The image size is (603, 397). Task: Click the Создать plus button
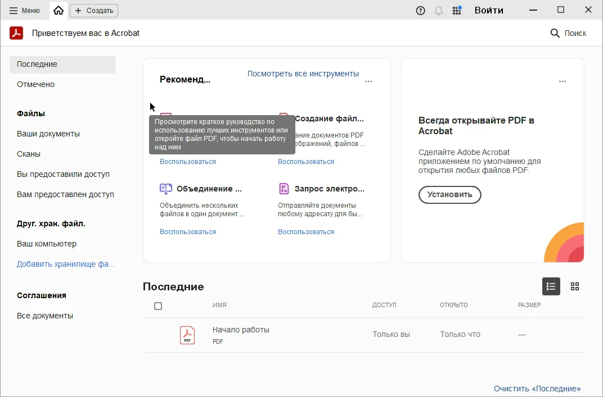coord(94,10)
